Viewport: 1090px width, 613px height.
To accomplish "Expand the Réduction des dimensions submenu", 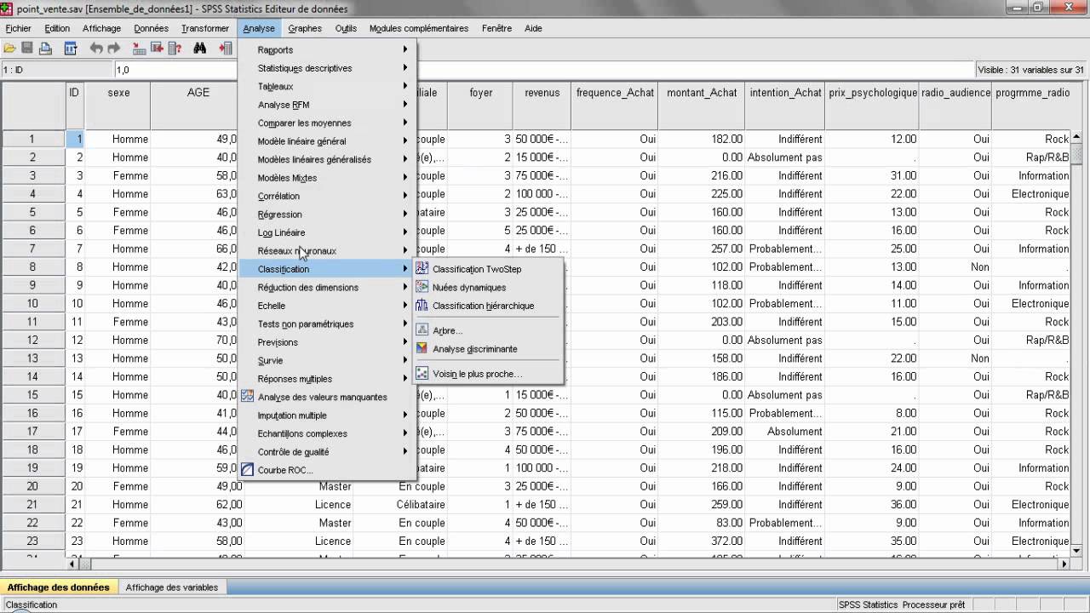I will (x=326, y=287).
